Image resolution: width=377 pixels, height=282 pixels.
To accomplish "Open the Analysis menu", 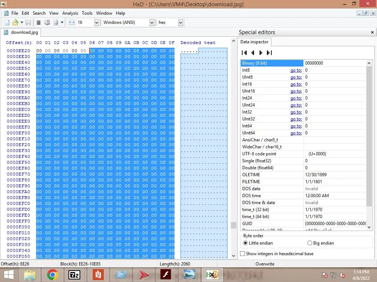I will (x=70, y=13).
